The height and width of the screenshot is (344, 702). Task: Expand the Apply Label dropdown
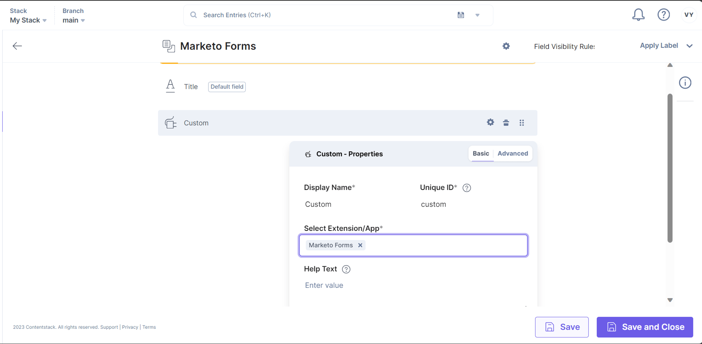click(666, 46)
